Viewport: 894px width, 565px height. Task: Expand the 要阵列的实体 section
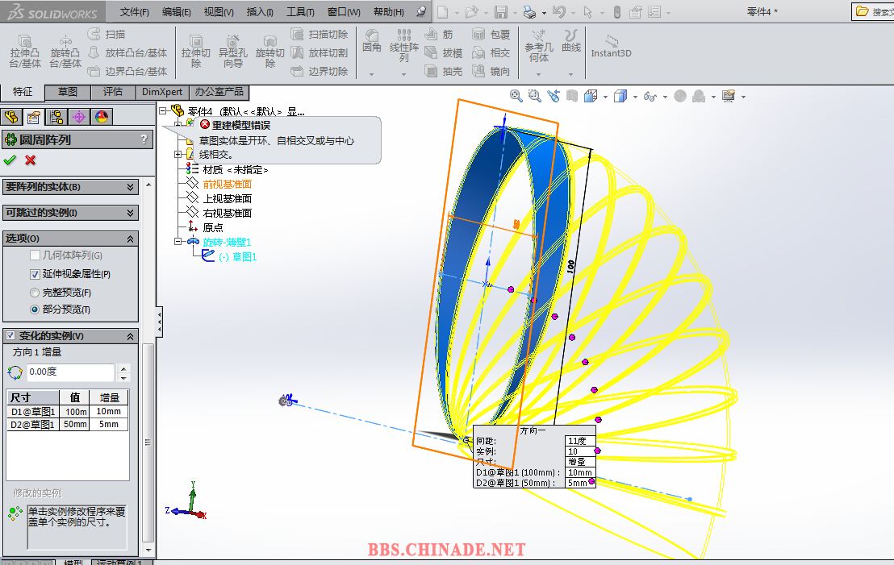(x=131, y=187)
